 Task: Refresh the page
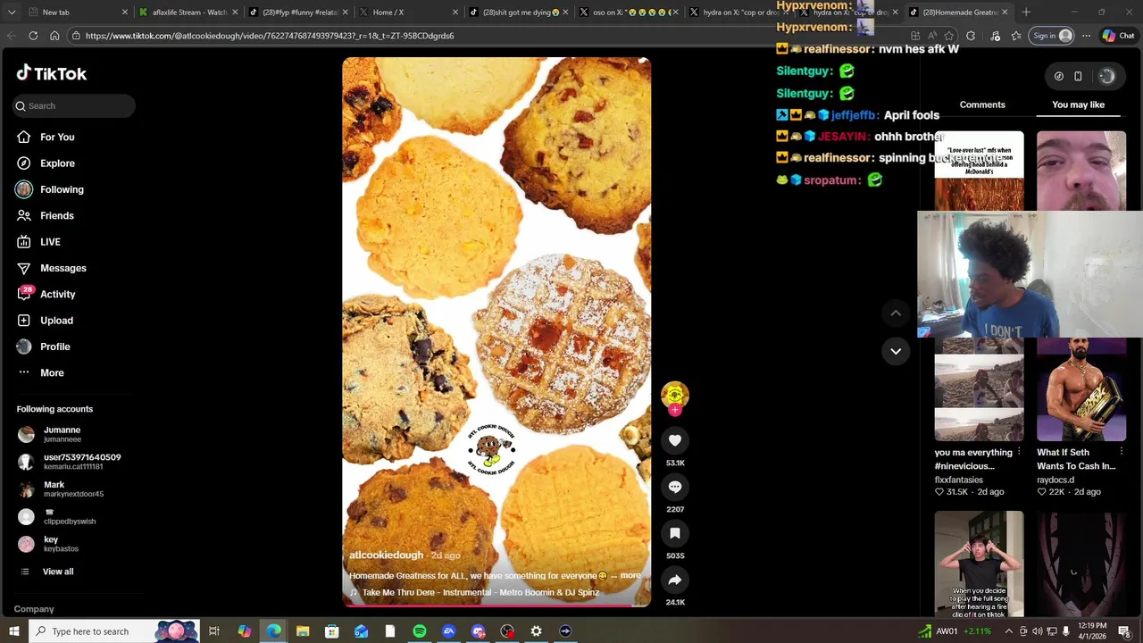33,36
